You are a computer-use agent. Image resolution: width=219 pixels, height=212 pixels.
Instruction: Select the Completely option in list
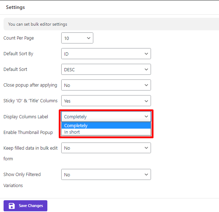click(x=106, y=125)
